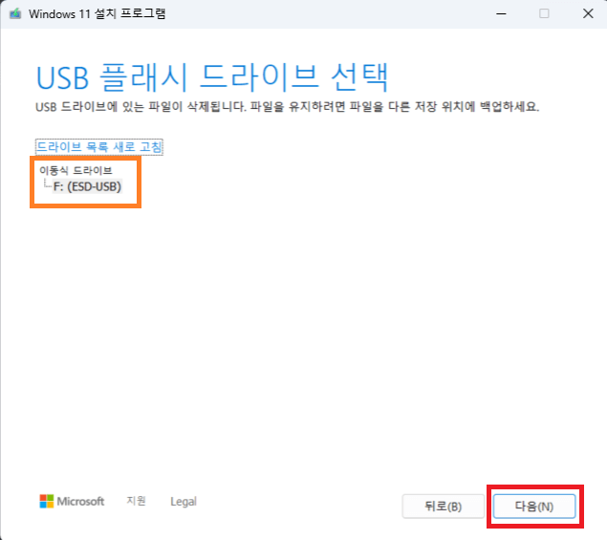The height and width of the screenshot is (540, 607).
Task: Go back with 뒤로(B) button
Action: (444, 506)
